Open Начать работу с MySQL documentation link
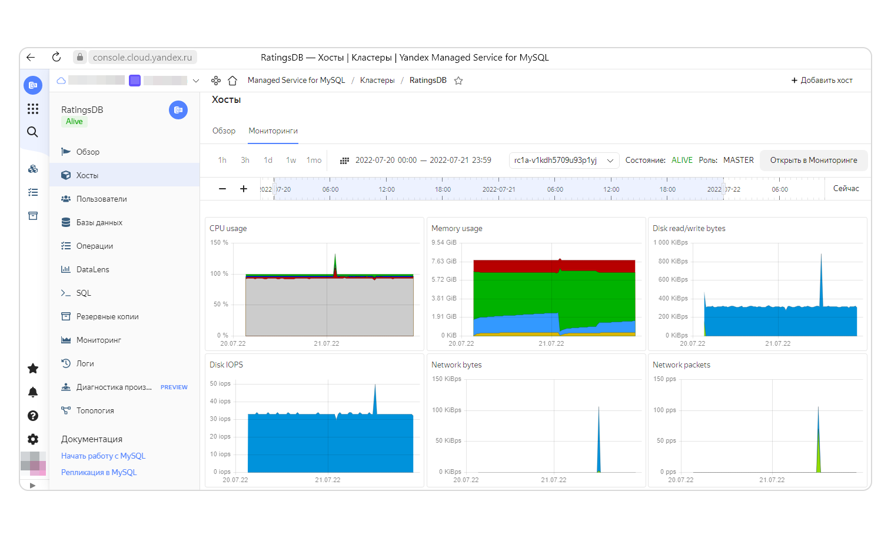 point(103,456)
